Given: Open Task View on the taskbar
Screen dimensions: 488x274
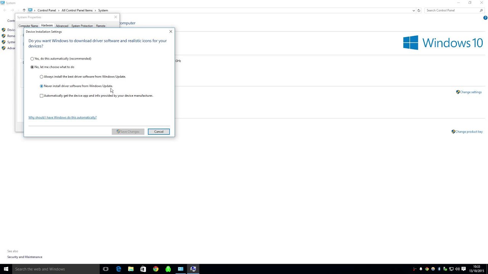Looking at the screenshot, I should (106, 269).
